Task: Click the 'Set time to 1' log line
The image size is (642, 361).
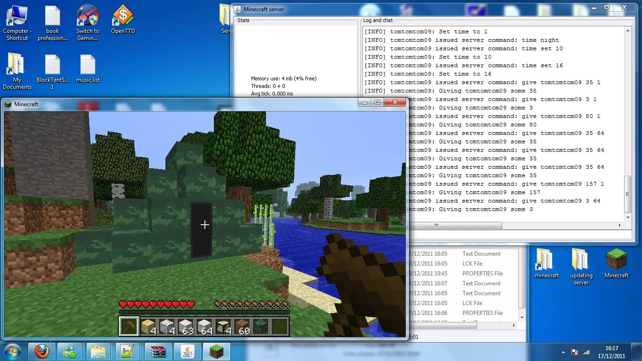Action: point(426,31)
